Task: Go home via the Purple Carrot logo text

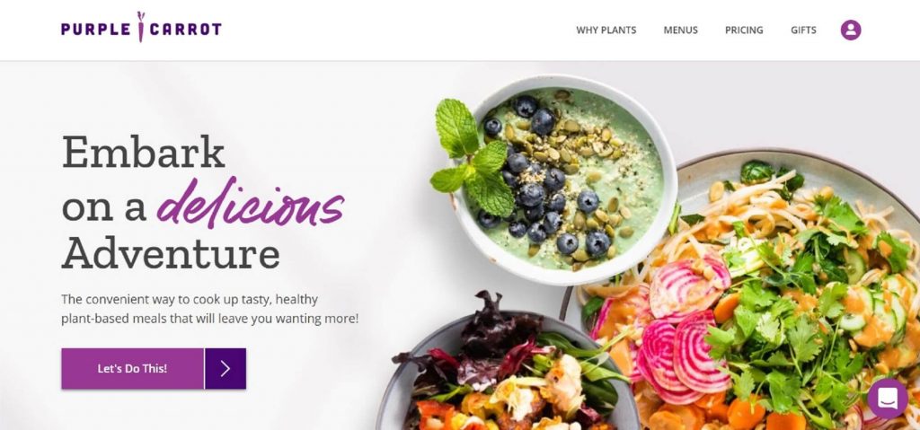Action: point(141,29)
